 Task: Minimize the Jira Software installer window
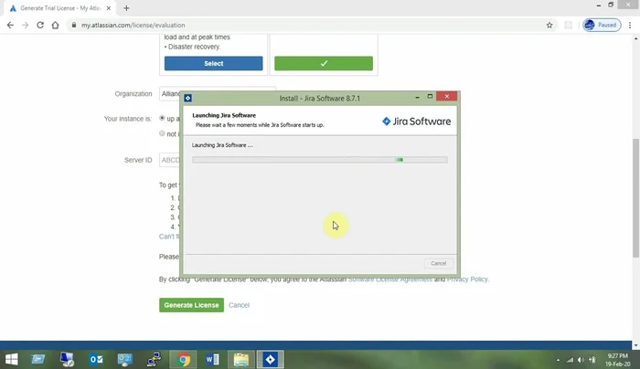point(417,97)
